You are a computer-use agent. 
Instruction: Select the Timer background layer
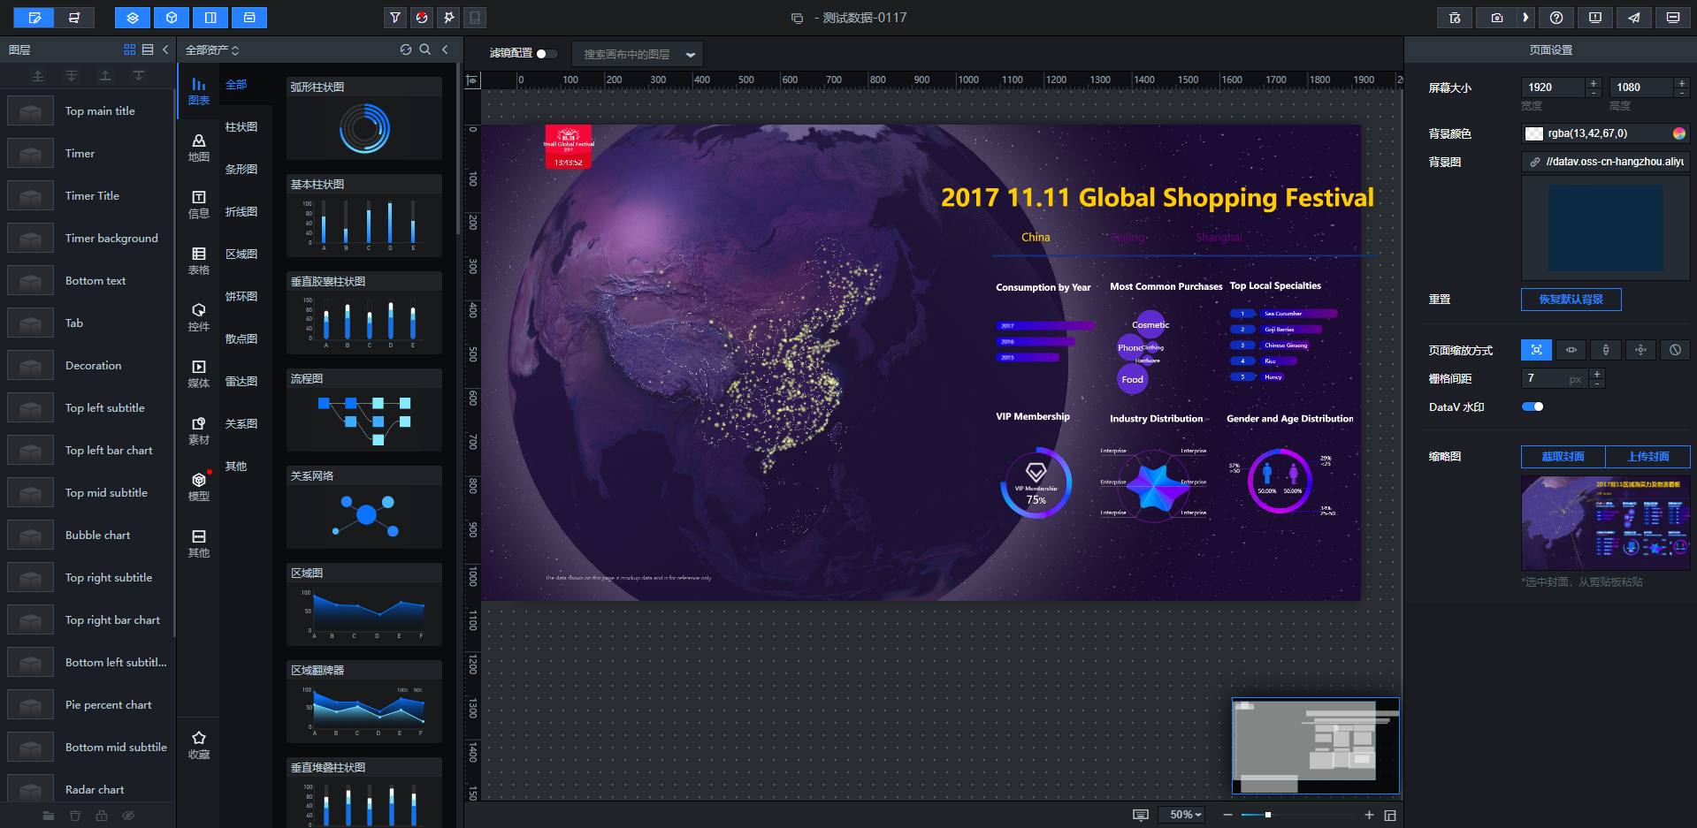pos(88,239)
